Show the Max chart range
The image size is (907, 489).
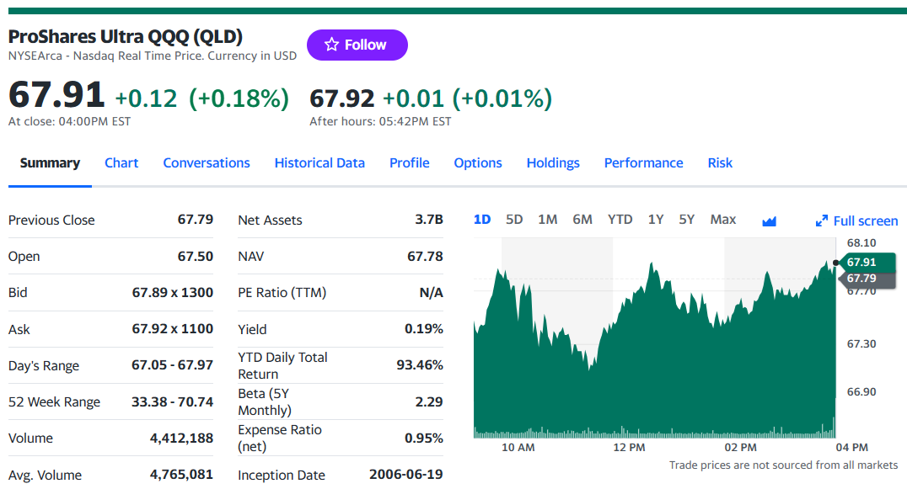723,220
